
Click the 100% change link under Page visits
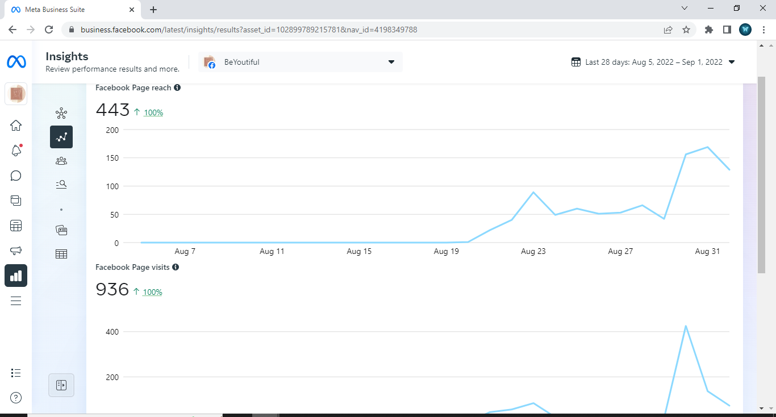tap(153, 292)
